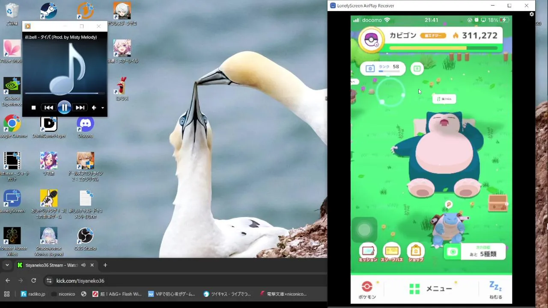The width and height of the screenshot is (548, 308).
Task: Open the orange circular app shortcut beside Steam
Action: (x=85, y=11)
